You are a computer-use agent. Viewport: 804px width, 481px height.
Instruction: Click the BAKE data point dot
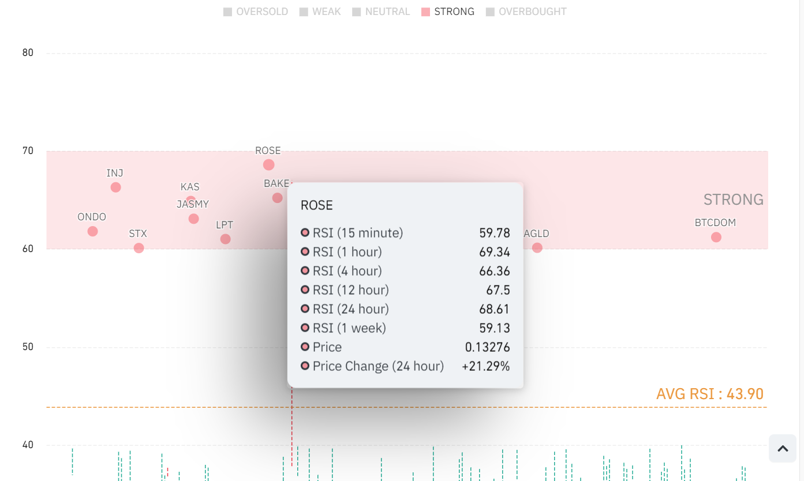click(x=278, y=198)
